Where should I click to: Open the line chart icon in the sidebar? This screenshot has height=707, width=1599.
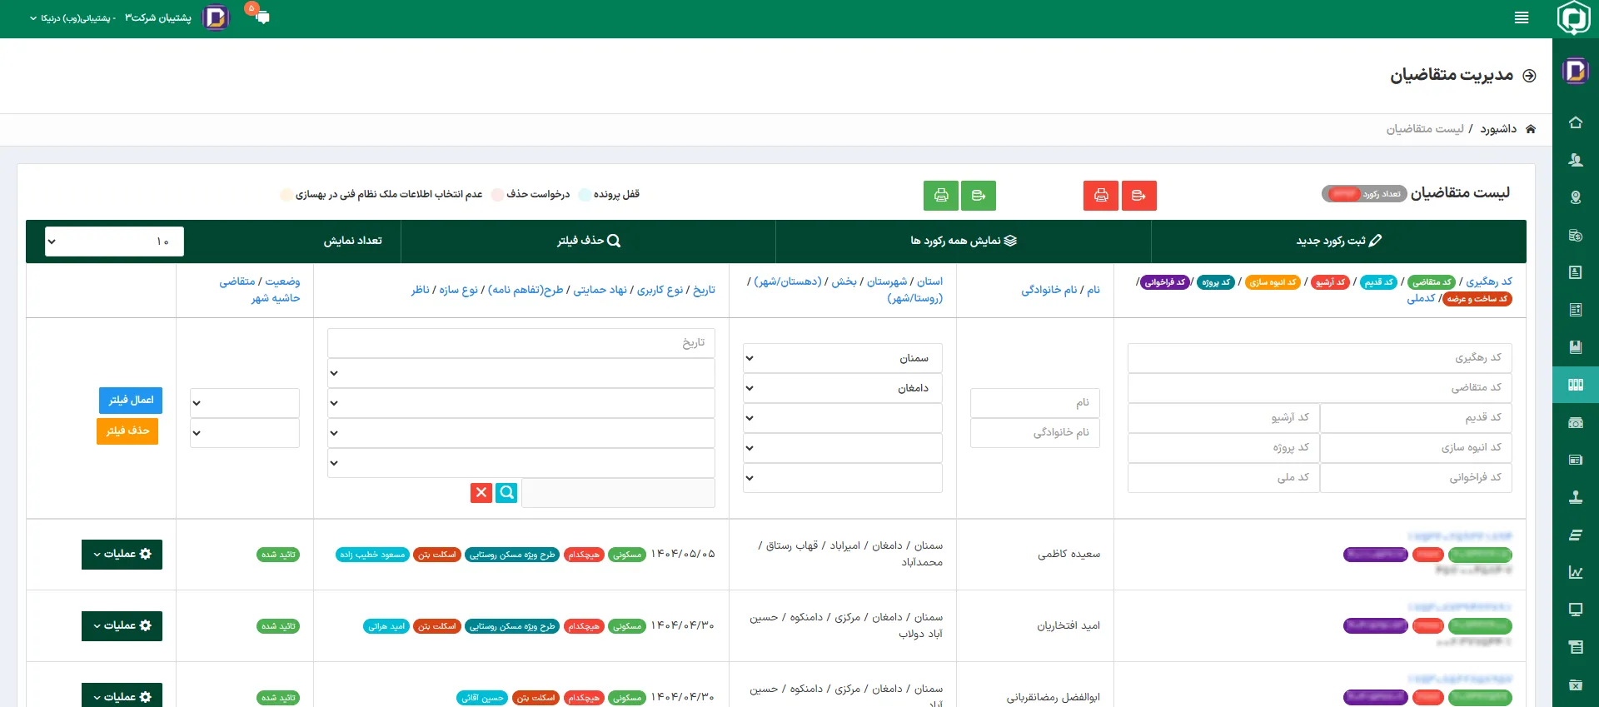coord(1576,572)
